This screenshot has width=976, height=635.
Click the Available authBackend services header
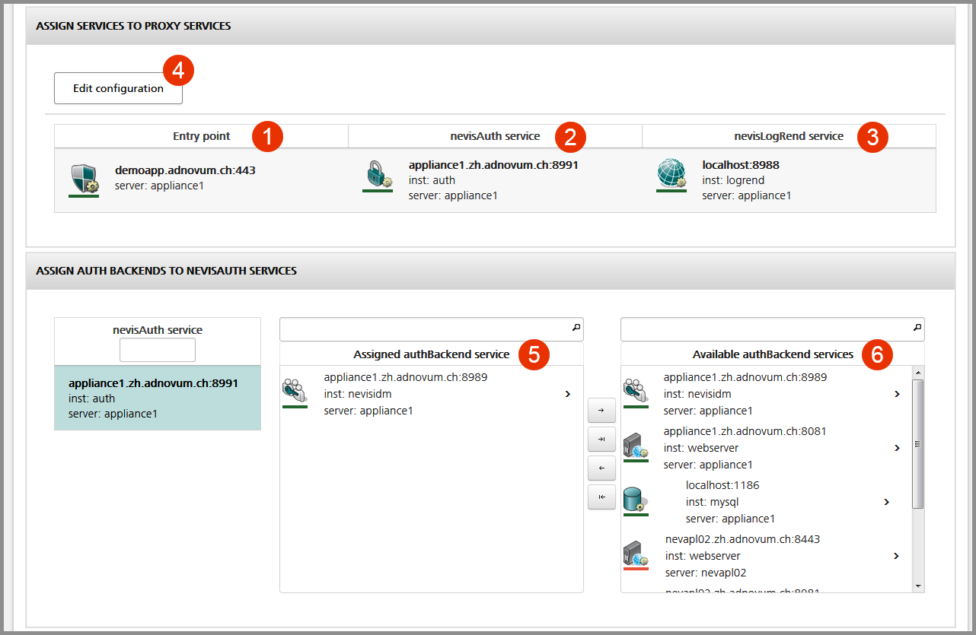click(x=773, y=354)
